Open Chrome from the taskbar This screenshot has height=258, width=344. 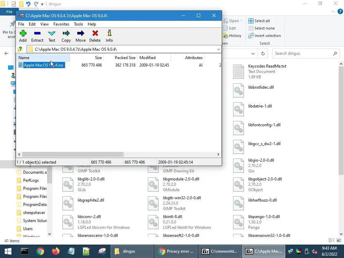(40, 251)
